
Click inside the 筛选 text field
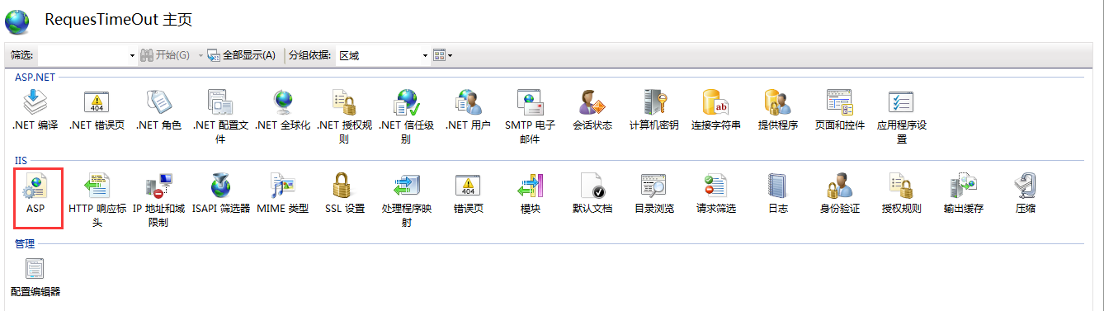coord(81,55)
